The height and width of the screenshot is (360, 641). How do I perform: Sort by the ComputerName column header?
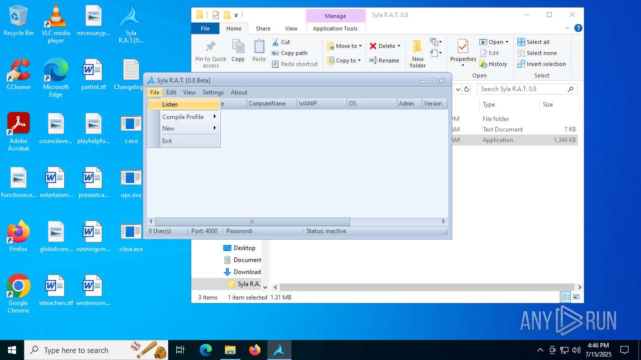(272, 103)
